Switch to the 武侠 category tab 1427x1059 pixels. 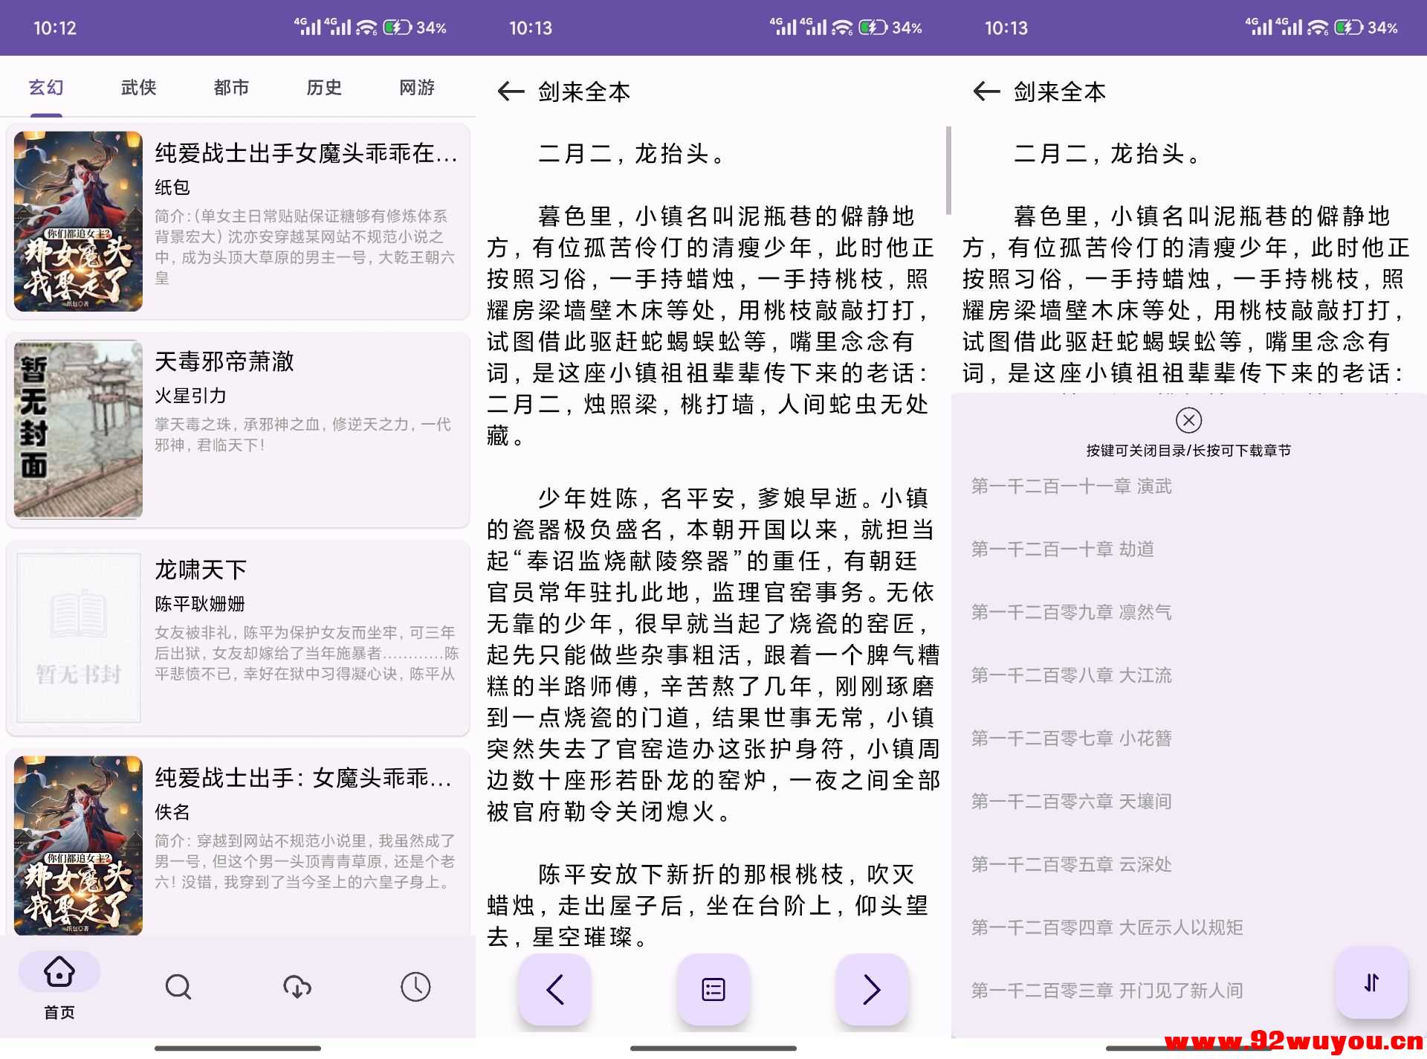[x=137, y=87]
